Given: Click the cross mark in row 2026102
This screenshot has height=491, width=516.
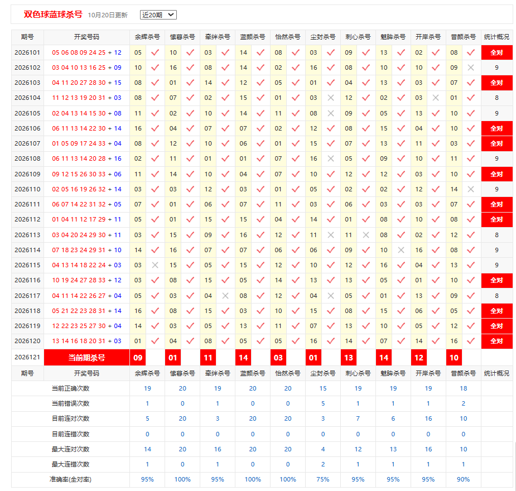Looking at the screenshot, I should click(x=471, y=68).
